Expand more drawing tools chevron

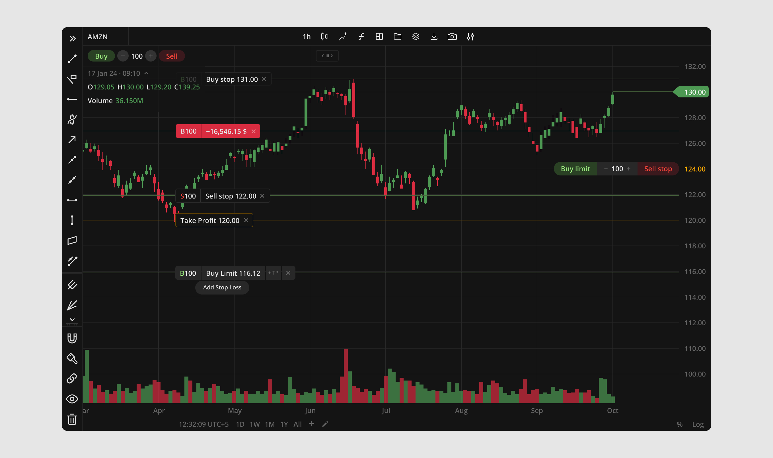click(72, 320)
